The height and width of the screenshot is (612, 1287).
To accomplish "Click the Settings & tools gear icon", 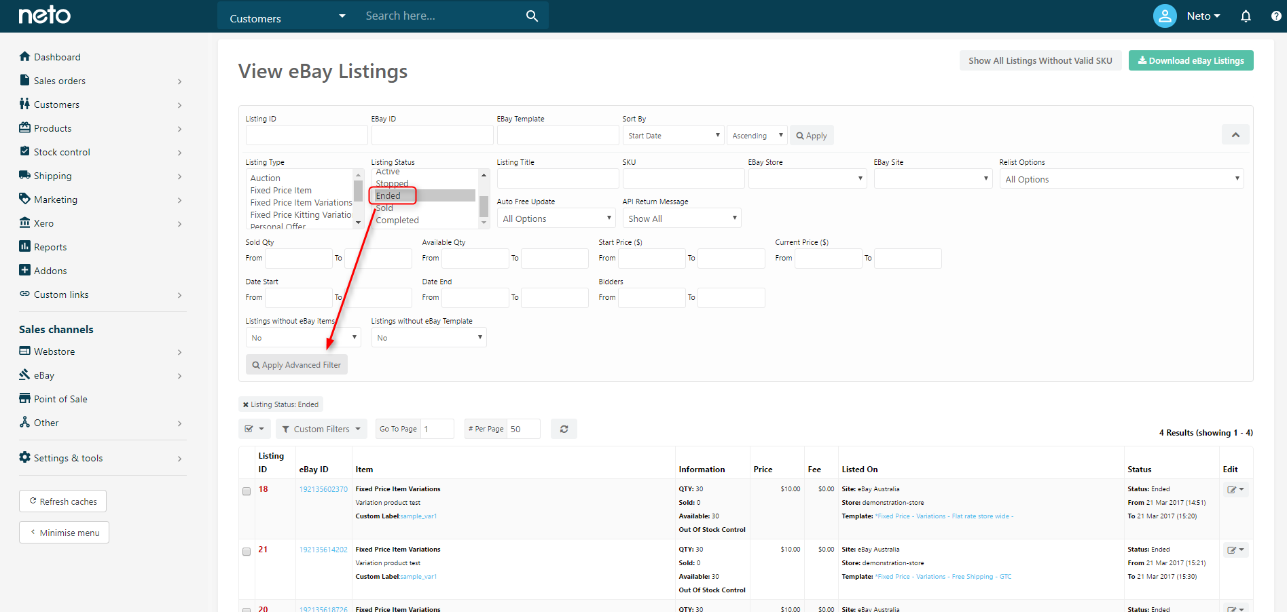I will pyautogui.click(x=25, y=457).
